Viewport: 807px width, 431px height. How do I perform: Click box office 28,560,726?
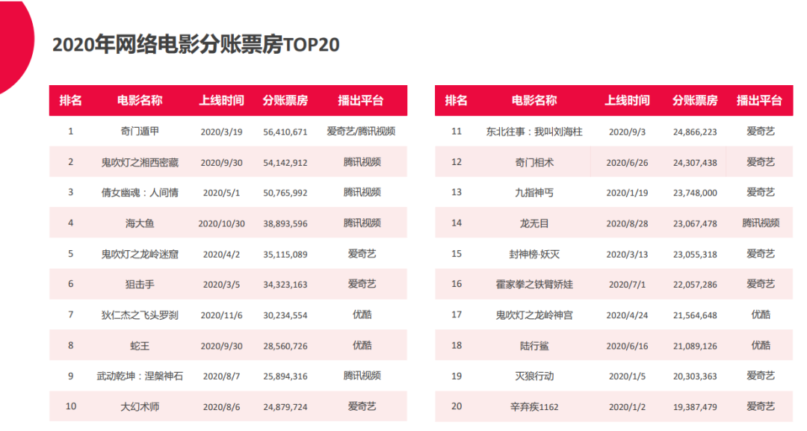[285, 346]
